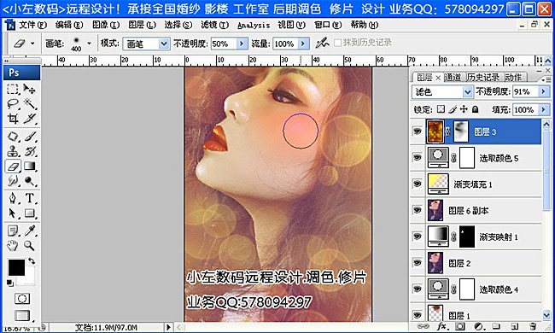
Task: Select the Crop tool
Action: 13,119
